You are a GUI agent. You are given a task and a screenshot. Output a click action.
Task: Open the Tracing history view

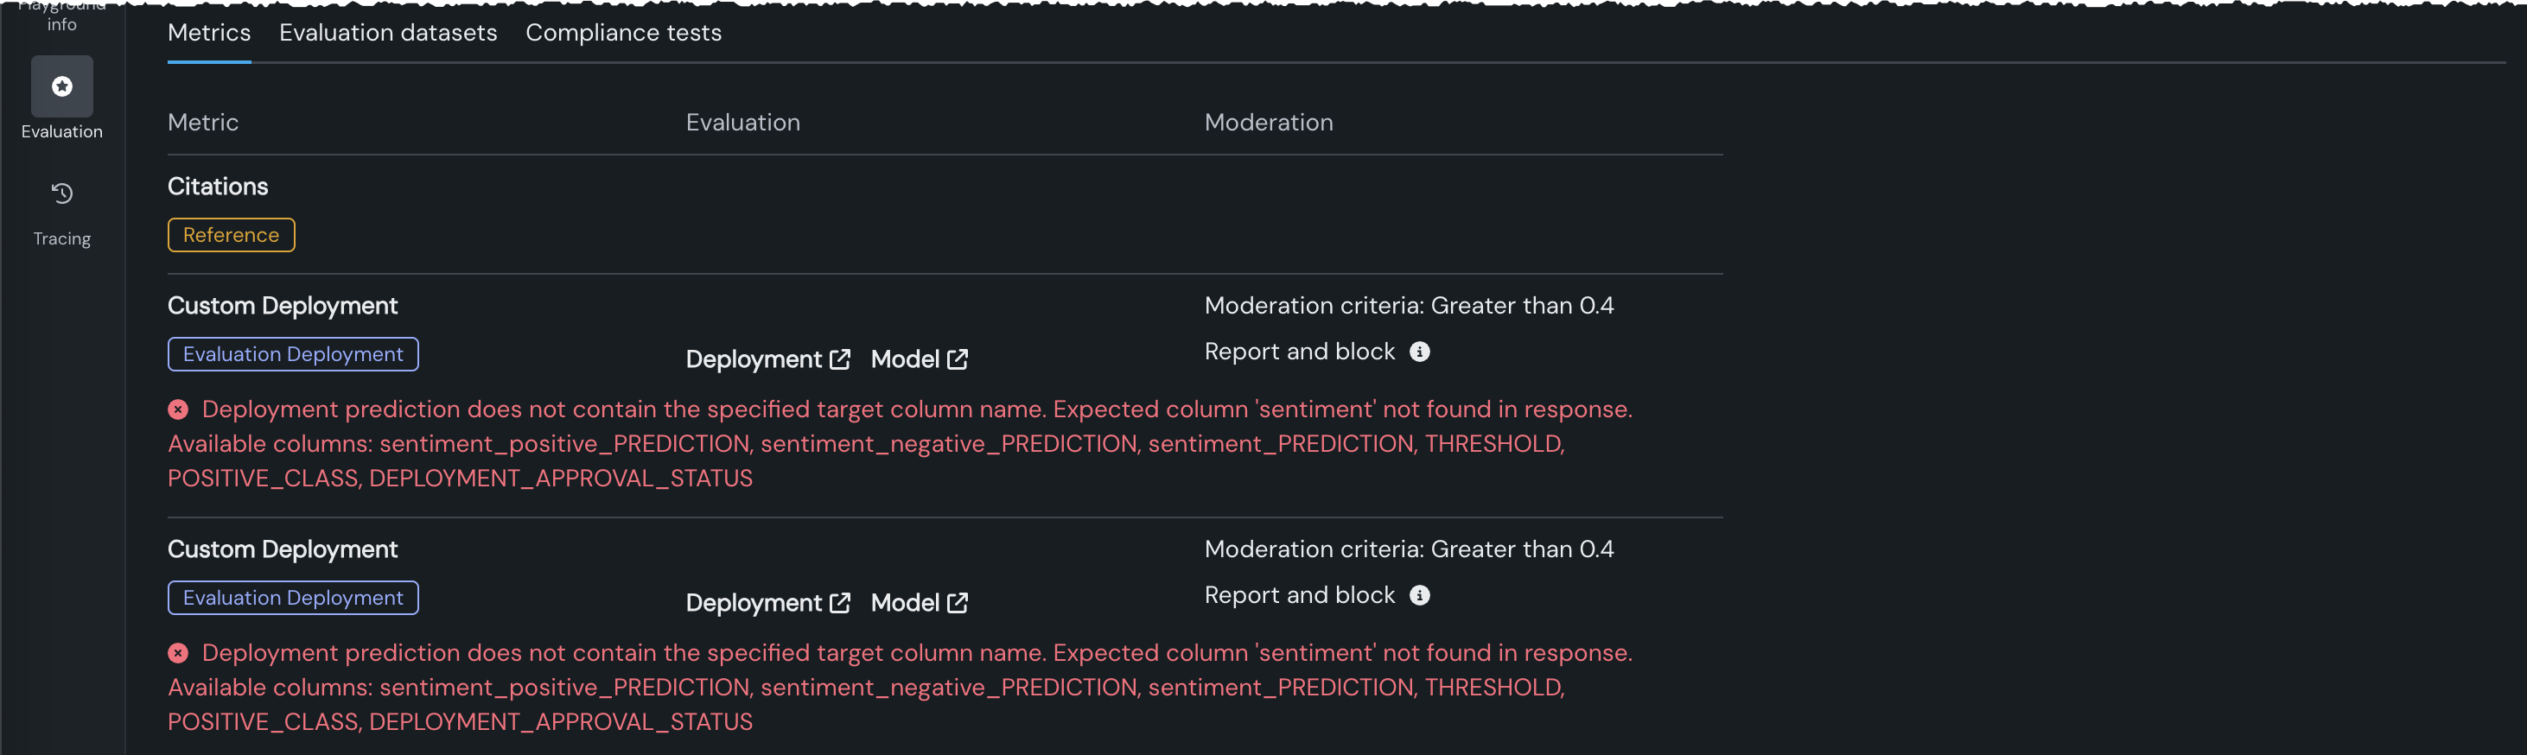pyautogui.click(x=62, y=194)
